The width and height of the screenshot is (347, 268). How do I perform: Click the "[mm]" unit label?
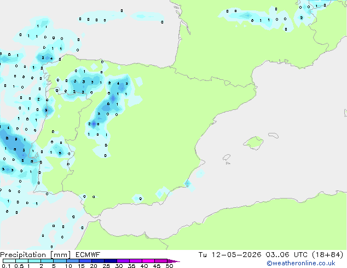[61, 255]
